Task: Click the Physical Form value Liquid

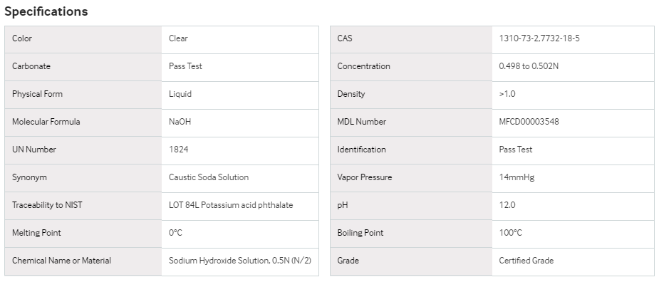Action: (x=180, y=94)
